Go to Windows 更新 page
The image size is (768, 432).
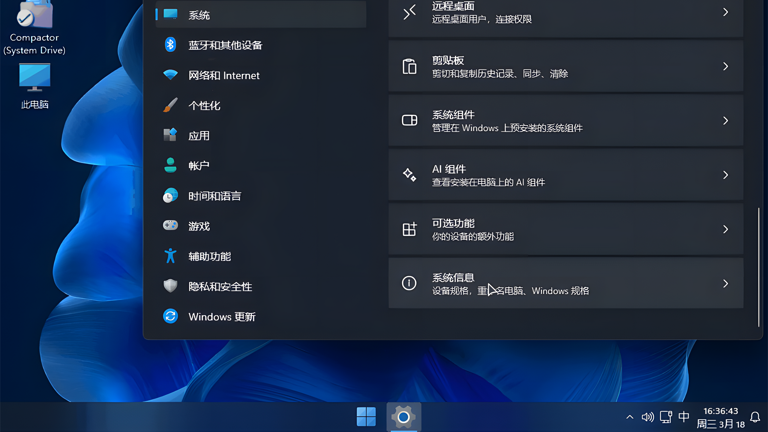261,316
